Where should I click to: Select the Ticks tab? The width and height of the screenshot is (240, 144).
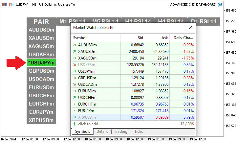(x=139, y=132)
